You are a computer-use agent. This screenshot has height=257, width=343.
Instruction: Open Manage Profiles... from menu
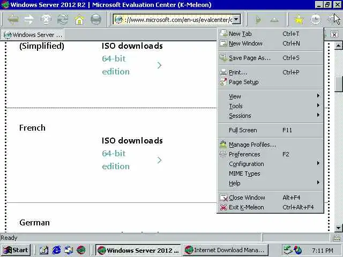(270, 145)
